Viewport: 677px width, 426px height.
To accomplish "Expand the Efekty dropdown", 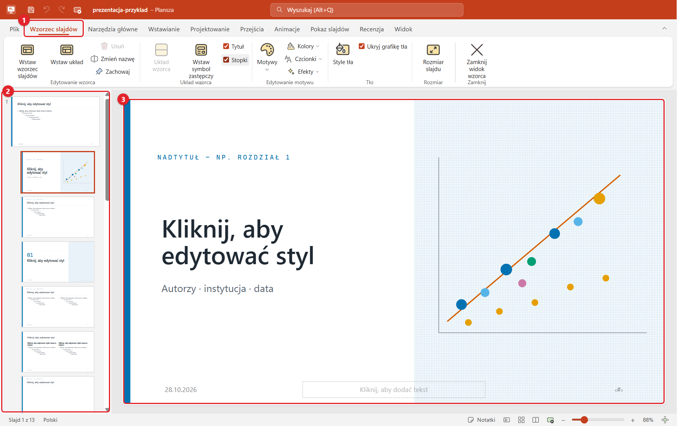I will click(x=304, y=71).
